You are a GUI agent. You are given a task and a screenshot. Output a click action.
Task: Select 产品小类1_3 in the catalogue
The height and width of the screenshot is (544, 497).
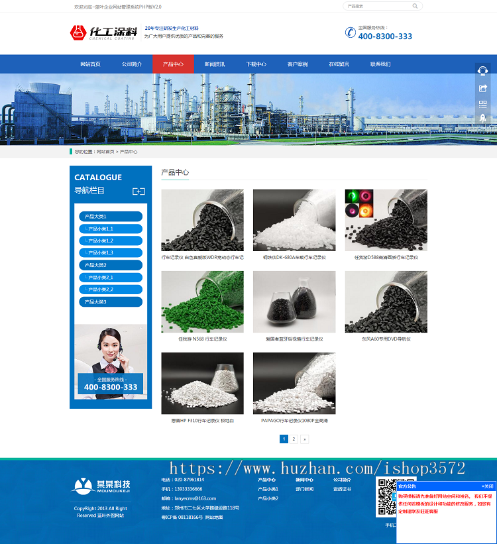coord(111,252)
